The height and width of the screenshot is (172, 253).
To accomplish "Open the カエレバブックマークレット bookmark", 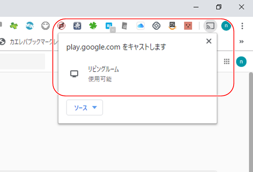I will (x=29, y=42).
